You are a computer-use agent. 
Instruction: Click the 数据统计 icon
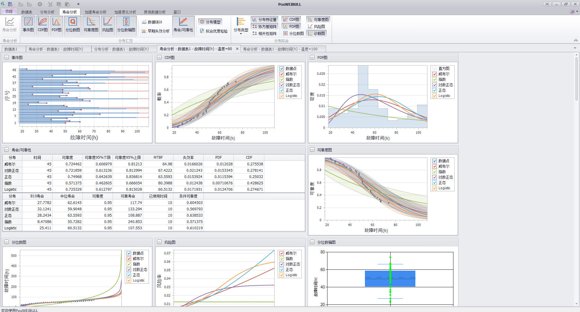click(x=152, y=22)
